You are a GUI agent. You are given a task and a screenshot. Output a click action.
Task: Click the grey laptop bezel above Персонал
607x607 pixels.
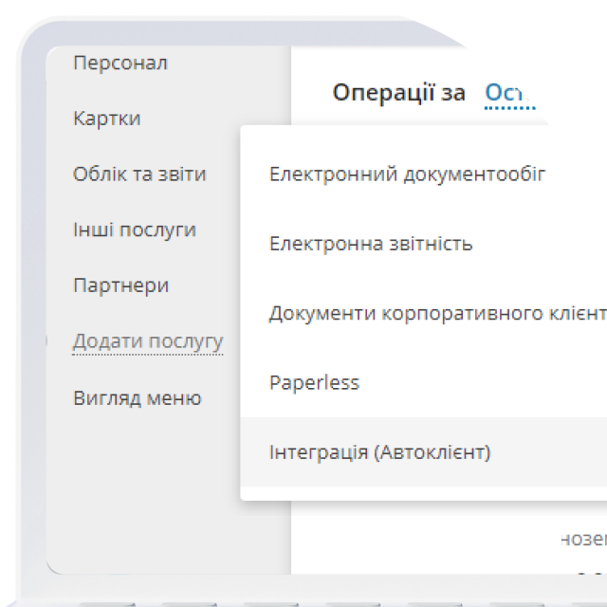tap(232, 33)
